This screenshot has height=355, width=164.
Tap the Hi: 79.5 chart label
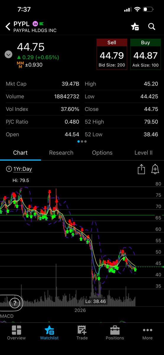click(x=21, y=180)
